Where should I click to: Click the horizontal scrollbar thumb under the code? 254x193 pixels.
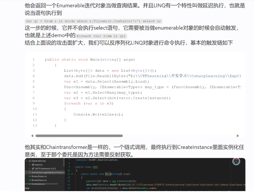click(x=79, y=136)
